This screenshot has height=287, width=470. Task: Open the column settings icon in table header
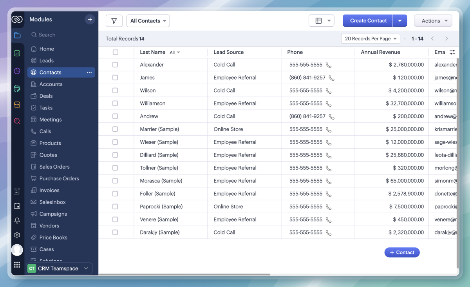[x=452, y=52]
